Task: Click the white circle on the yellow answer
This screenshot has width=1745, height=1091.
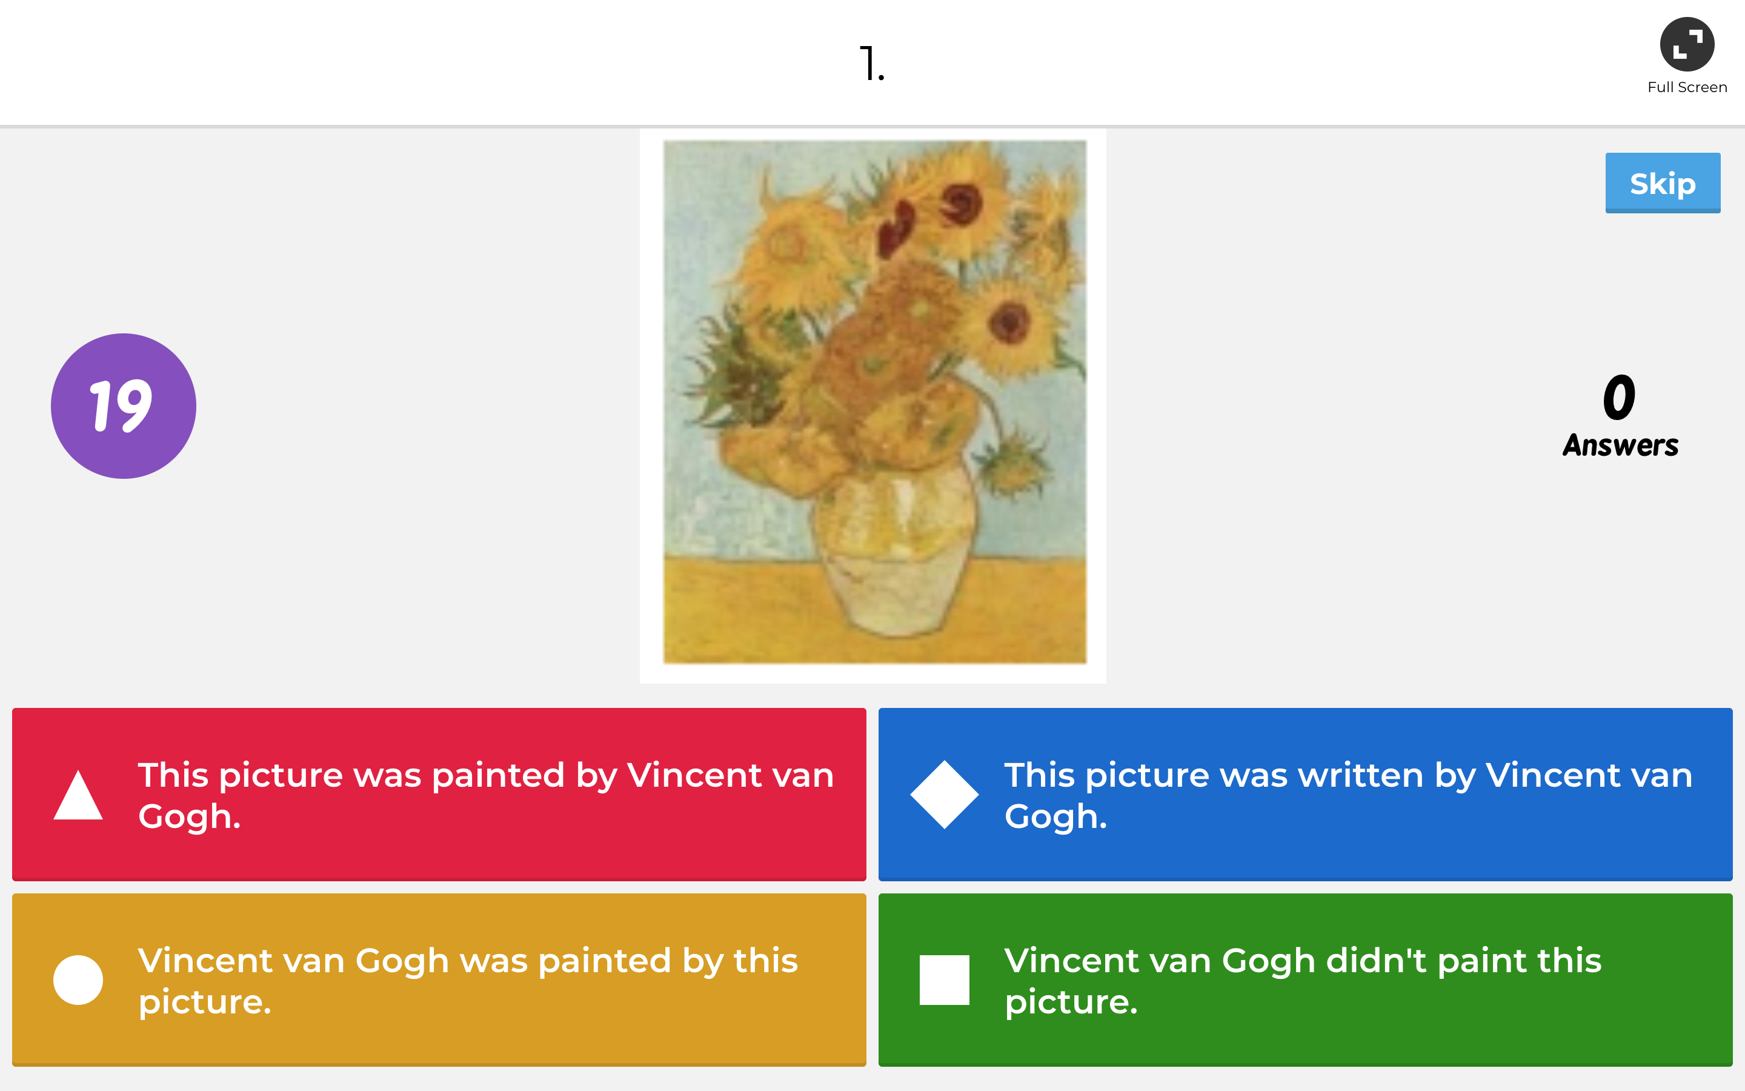Action: [79, 980]
